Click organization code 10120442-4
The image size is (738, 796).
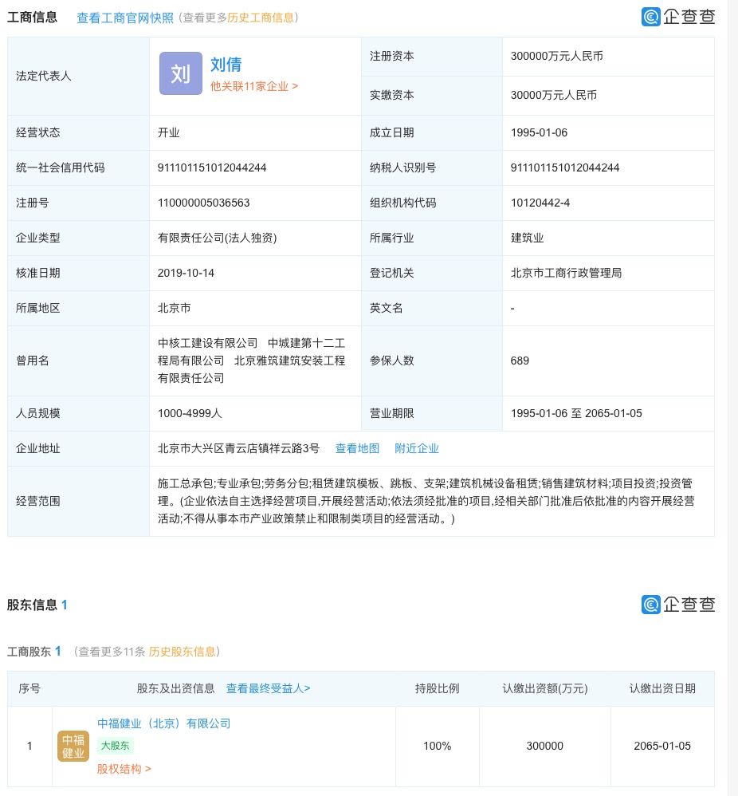tap(540, 203)
